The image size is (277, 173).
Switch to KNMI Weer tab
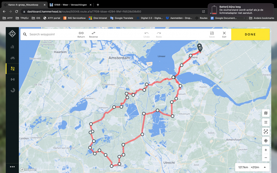[70, 5]
